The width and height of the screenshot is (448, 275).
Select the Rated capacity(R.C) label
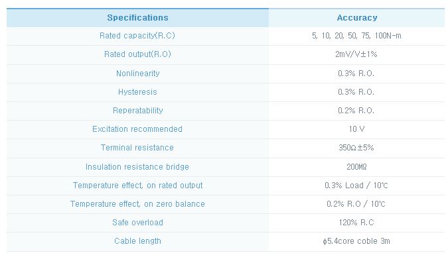click(137, 36)
